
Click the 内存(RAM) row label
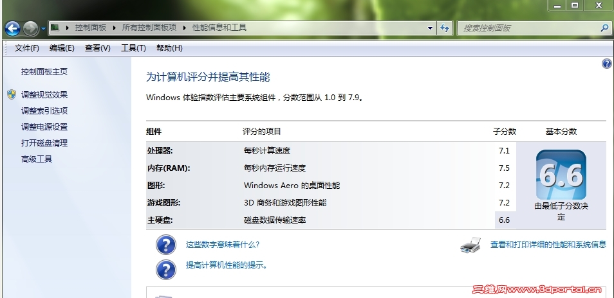[169, 168]
